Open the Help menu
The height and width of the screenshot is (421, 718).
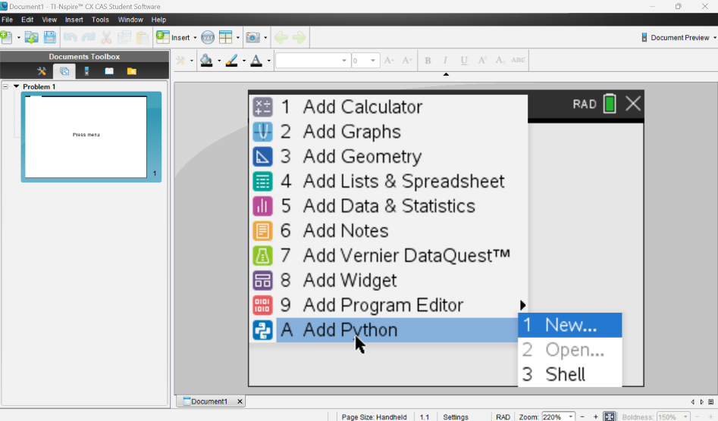point(158,20)
